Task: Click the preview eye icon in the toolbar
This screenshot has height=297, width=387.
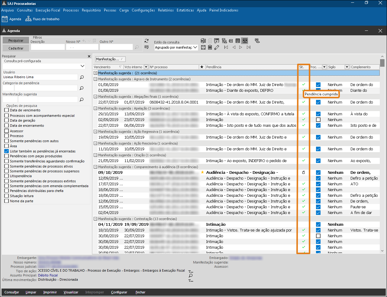Action: 257,41
